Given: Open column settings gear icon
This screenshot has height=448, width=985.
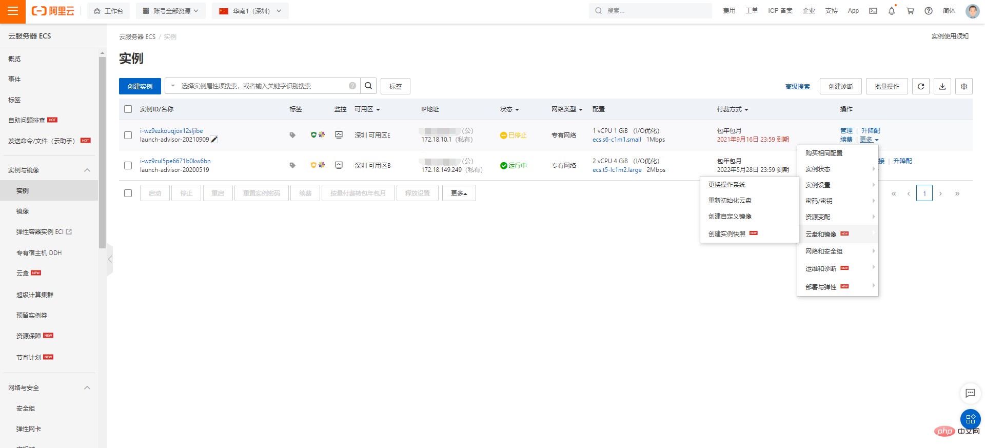Looking at the screenshot, I should pyautogui.click(x=964, y=86).
